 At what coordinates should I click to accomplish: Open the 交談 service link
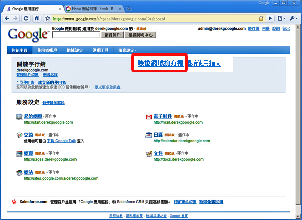(x=28, y=135)
